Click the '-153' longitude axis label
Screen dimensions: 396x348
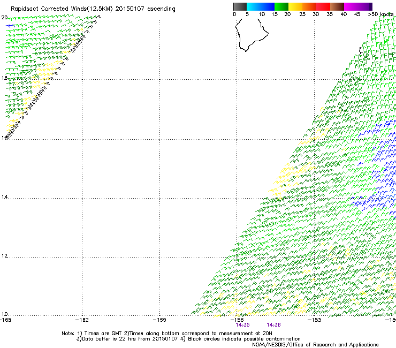315,320
